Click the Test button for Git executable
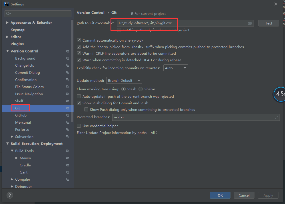This screenshot has width=285, height=204. coord(269,23)
